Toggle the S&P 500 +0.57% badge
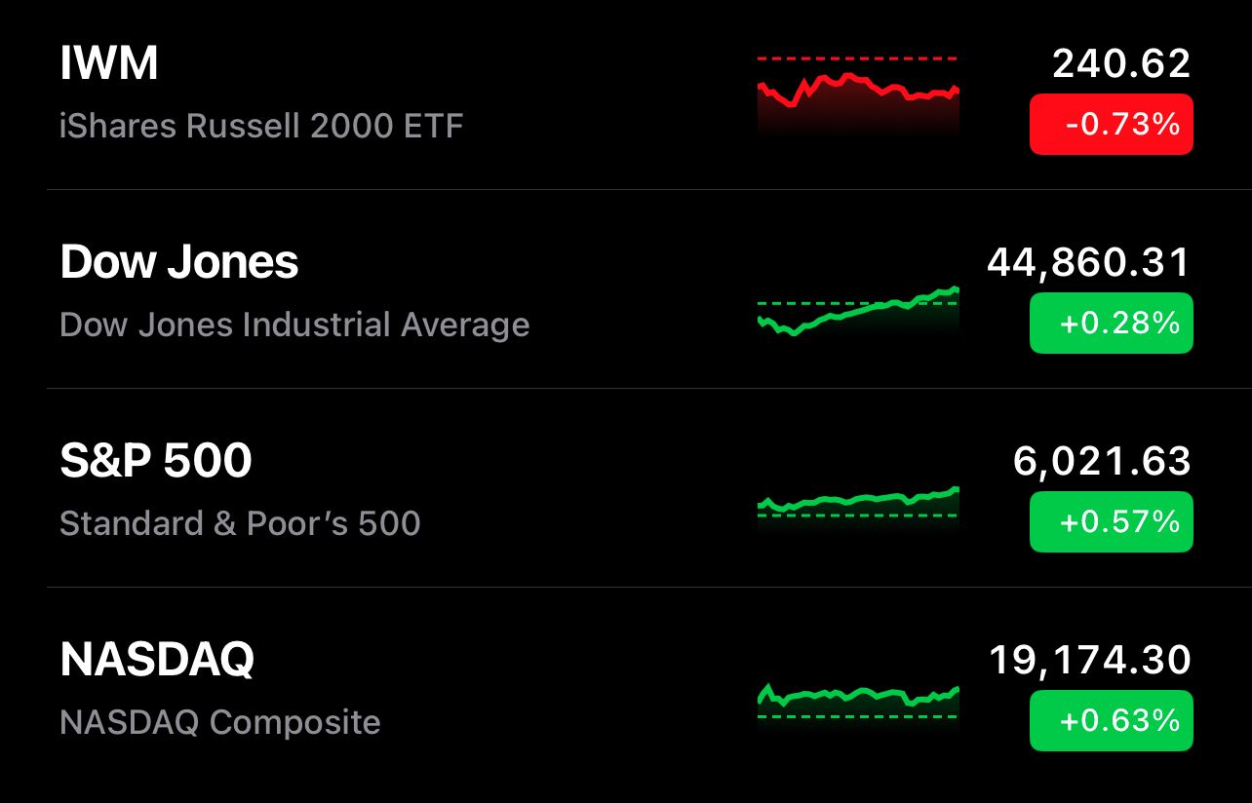Image resolution: width=1252 pixels, height=803 pixels. tap(1111, 521)
